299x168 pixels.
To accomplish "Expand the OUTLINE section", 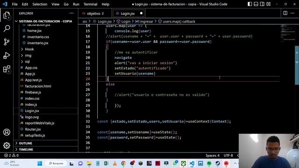I will tap(46, 143).
